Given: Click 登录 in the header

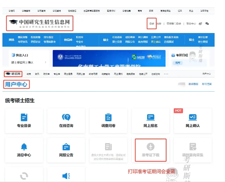Looking at the screenshot, I should pos(152,24).
